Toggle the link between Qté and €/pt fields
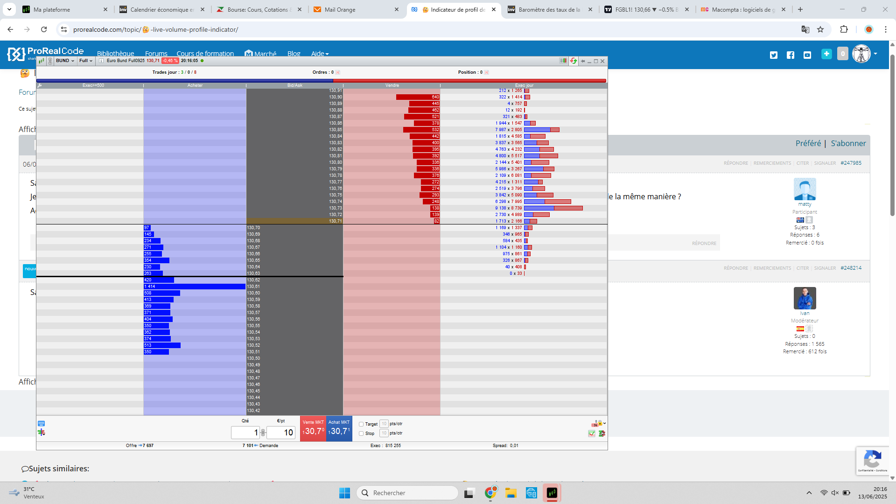Image resolution: width=896 pixels, height=504 pixels. (263, 433)
